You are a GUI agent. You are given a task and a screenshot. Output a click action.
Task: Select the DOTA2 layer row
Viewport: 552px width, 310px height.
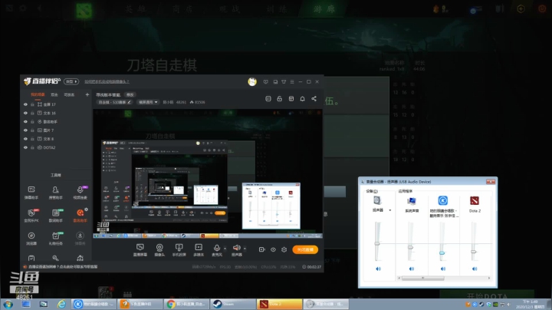pyautogui.click(x=56, y=147)
